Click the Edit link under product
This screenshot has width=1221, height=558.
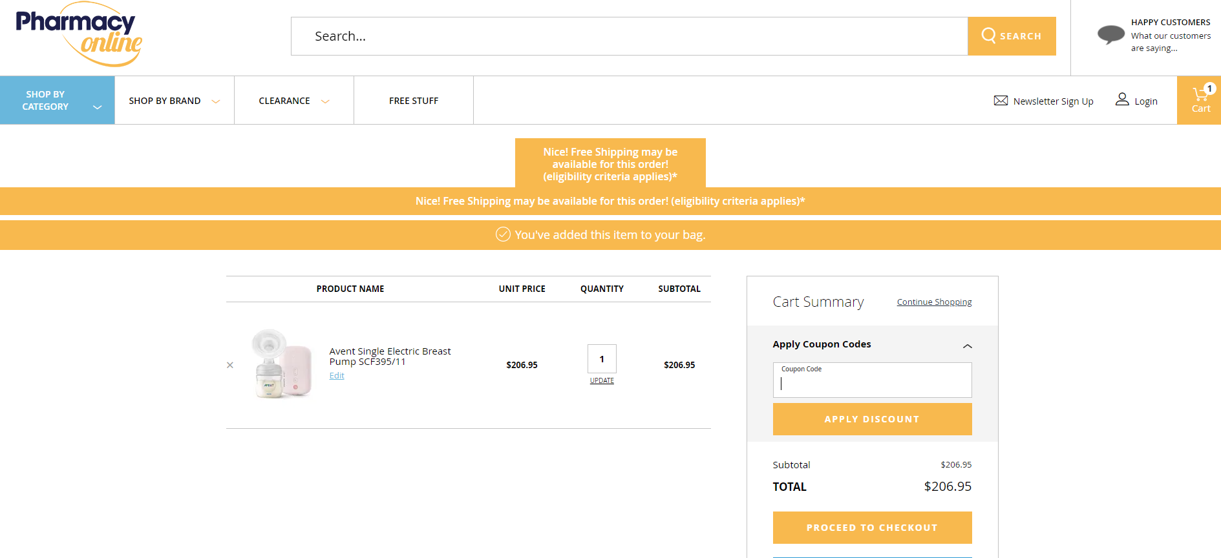click(x=337, y=376)
